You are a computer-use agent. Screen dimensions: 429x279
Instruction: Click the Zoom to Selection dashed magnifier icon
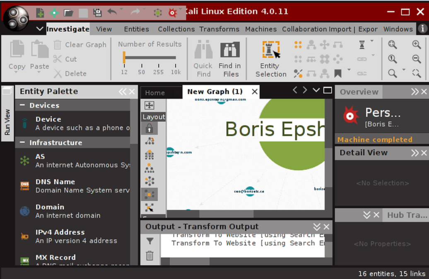[x=417, y=73]
